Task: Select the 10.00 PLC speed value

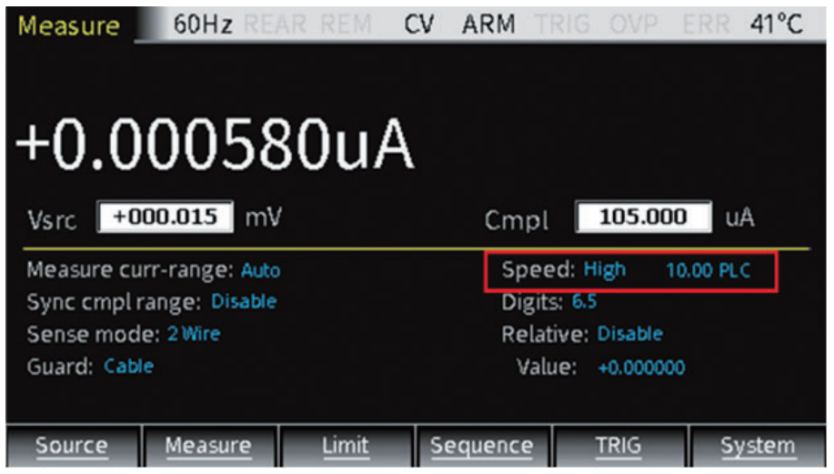Action: pyautogui.click(x=708, y=271)
